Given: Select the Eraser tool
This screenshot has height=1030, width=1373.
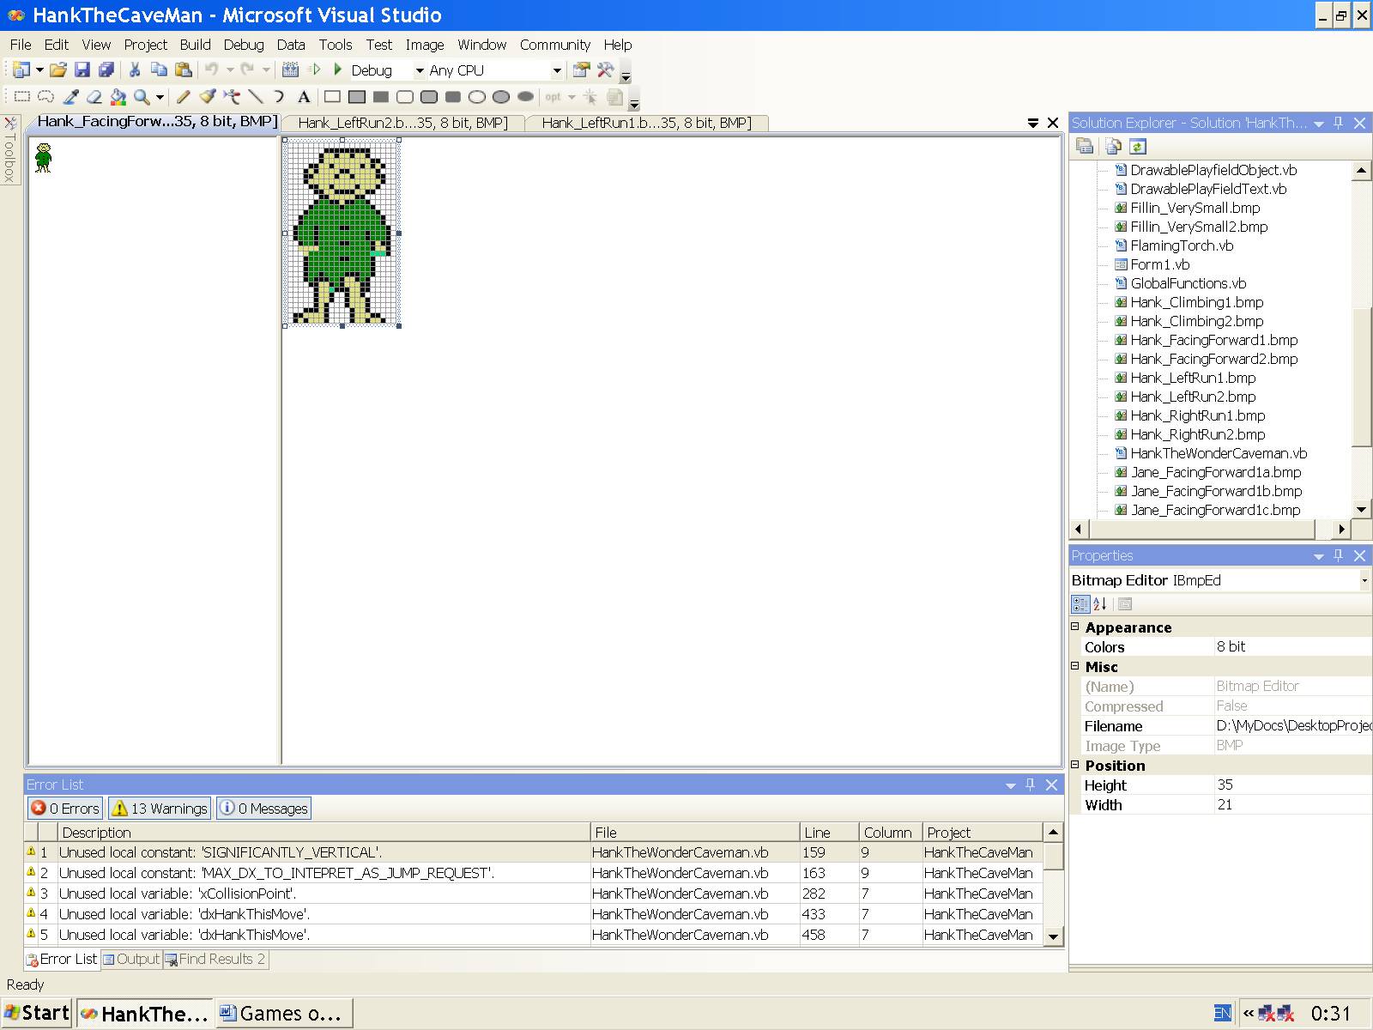Looking at the screenshot, I should tap(94, 97).
